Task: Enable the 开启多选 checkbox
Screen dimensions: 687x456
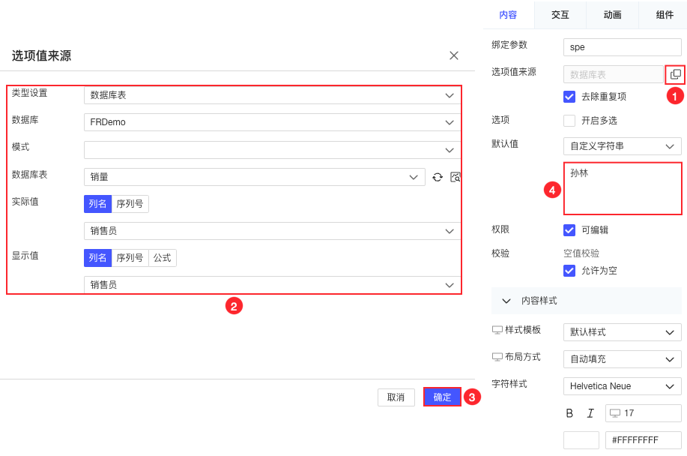Action: (569, 120)
